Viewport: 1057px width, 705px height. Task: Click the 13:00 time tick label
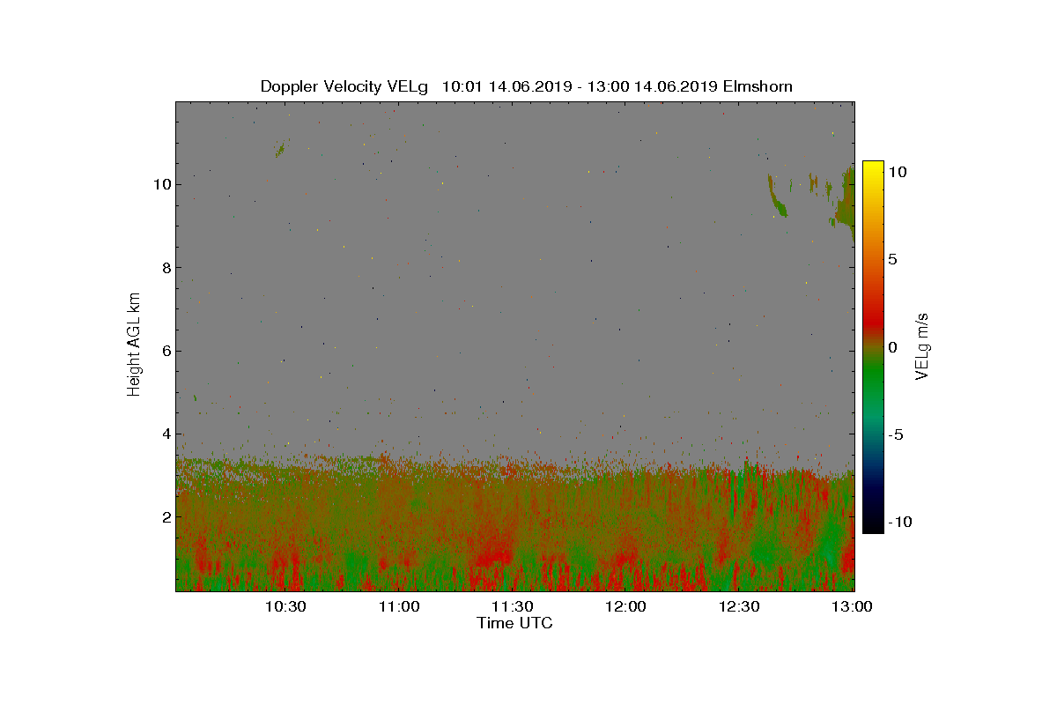pos(852,606)
